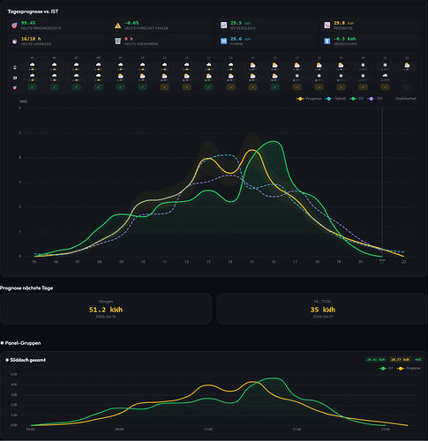Open the Morgen 51.2 kWh forecast card

pos(106,309)
